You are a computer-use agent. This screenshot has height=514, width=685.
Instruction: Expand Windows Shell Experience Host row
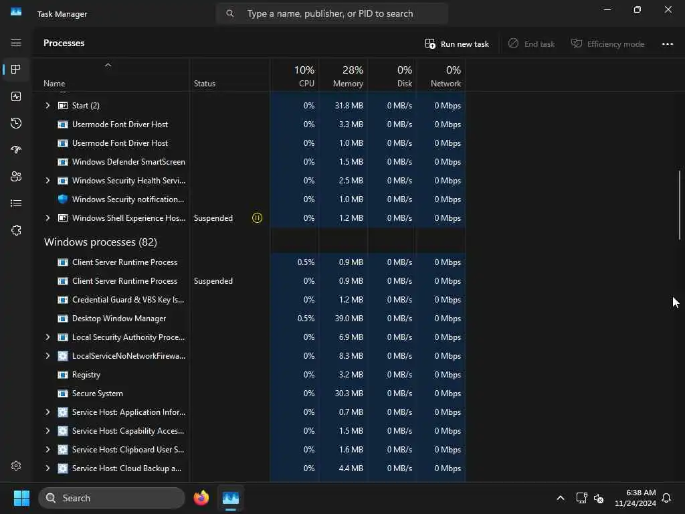coord(47,218)
